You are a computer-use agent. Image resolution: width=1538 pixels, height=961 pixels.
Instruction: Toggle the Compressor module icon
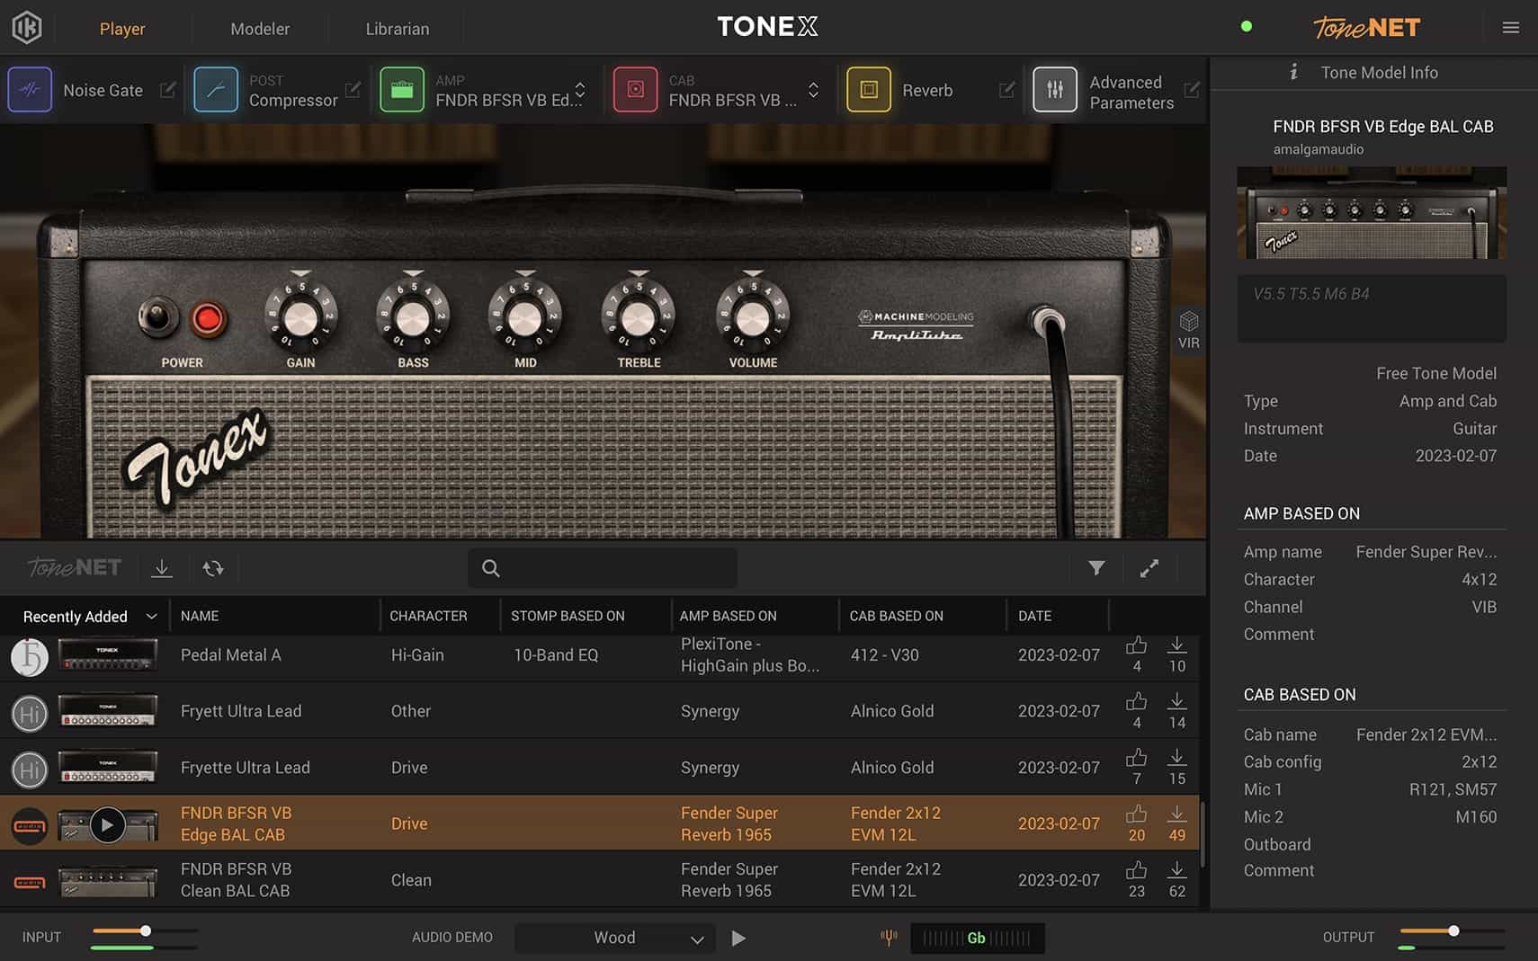[216, 90]
